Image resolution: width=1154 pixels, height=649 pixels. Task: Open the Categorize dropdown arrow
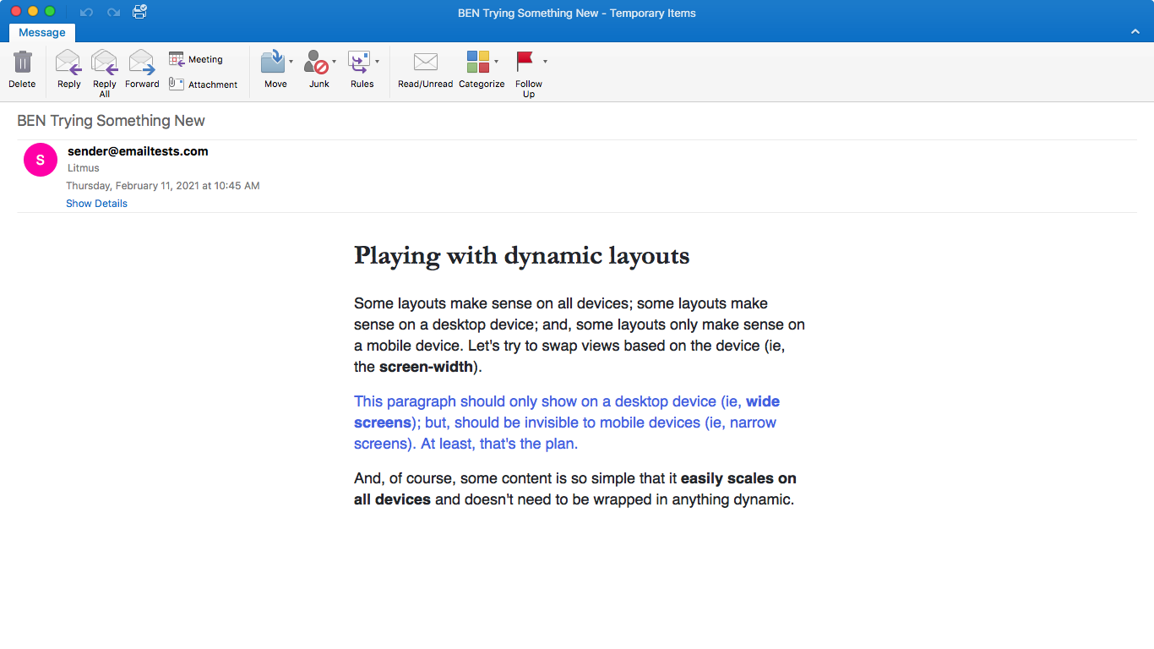496,62
